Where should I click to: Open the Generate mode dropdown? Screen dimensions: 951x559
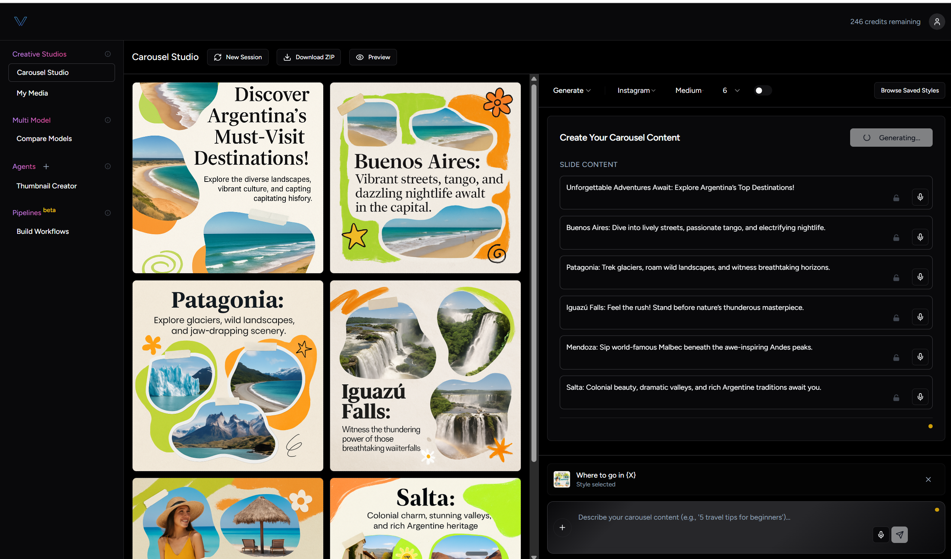point(572,91)
